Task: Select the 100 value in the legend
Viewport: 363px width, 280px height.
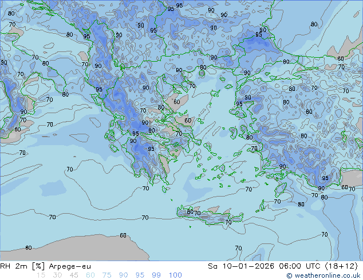Action: coord(175,275)
